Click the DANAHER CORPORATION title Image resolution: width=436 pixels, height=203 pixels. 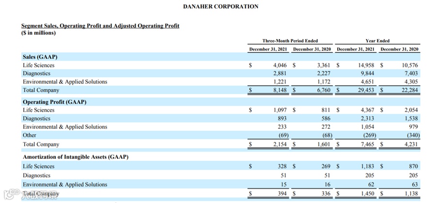pos(220,6)
